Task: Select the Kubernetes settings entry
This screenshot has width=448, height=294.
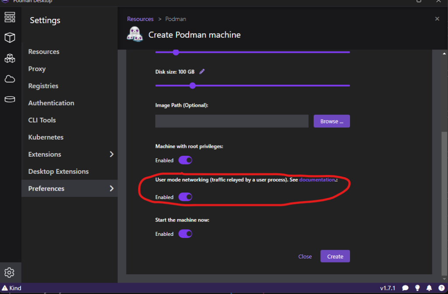Action: [x=45, y=137]
